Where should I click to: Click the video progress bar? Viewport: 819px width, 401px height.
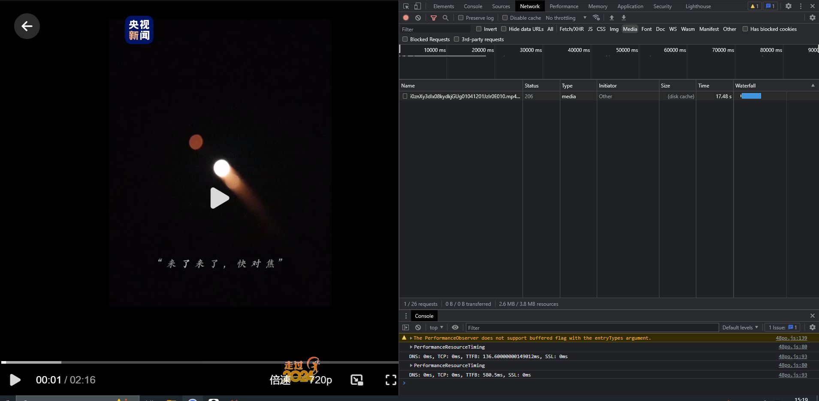coord(199,362)
